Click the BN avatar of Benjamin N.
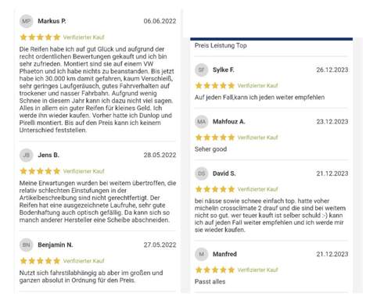Screen dimensions: 391x300 click(26, 245)
